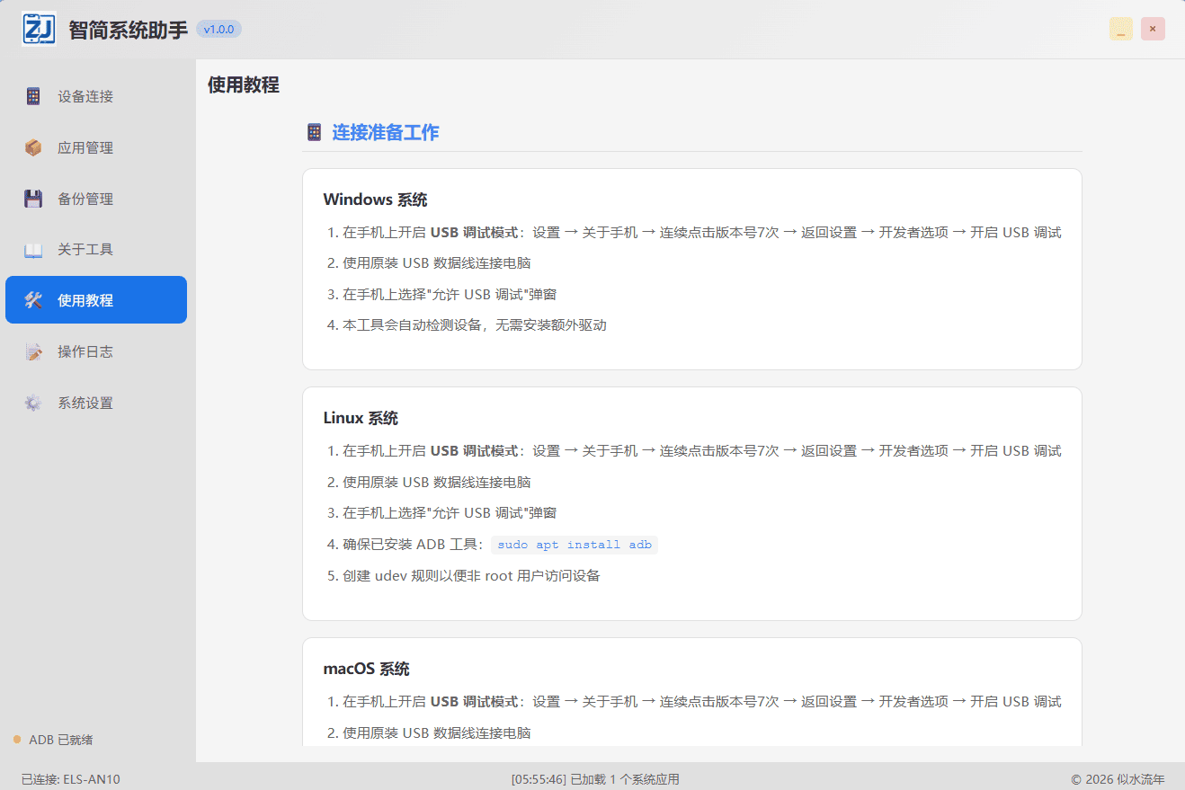The width and height of the screenshot is (1185, 790).
Task: Click the phone icon beside 设备连接
Action: [33, 96]
